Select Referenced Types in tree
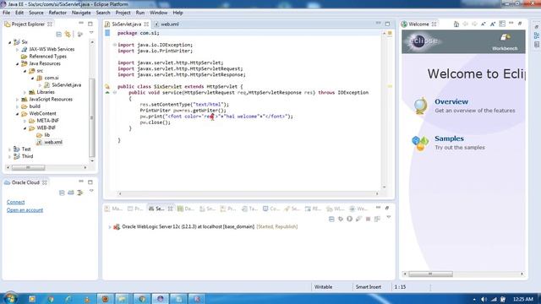Image resolution: width=541 pixels, height=304 pixels. pyautogui.click(x=44, y=57)
